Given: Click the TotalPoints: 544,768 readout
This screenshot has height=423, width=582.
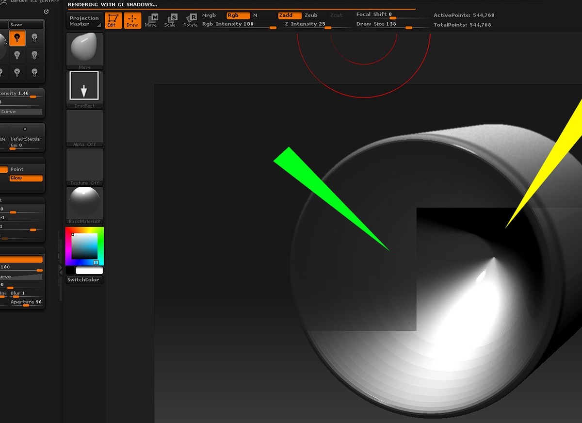Looking at the screenshot, I should tap(462, 25).
